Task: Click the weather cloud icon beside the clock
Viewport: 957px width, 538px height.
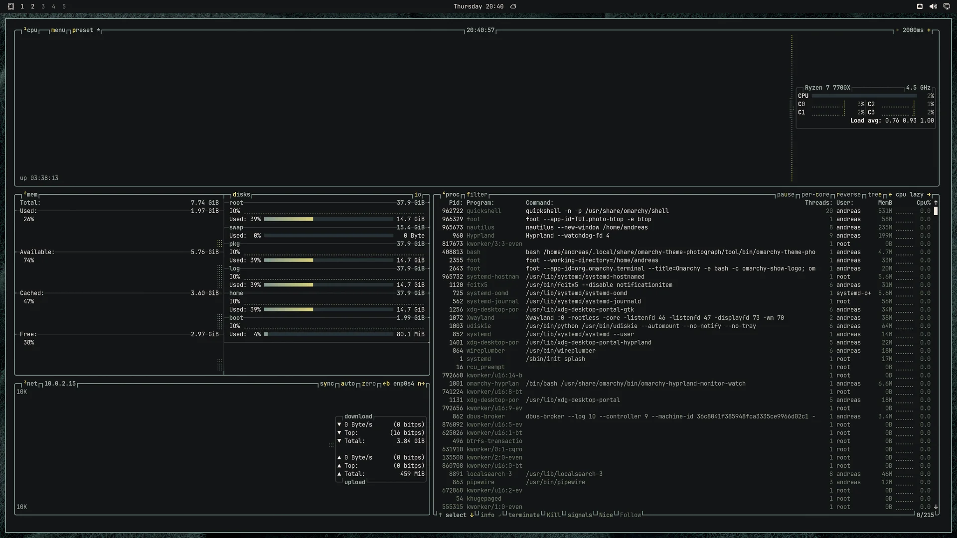Action: click(x=513, y=6)
